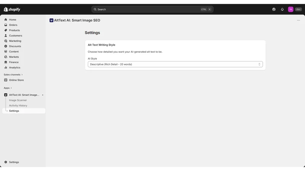Screen dimensions: 305x171
Task: Click the Content icon in sidebar
Action: coord(6,52)
